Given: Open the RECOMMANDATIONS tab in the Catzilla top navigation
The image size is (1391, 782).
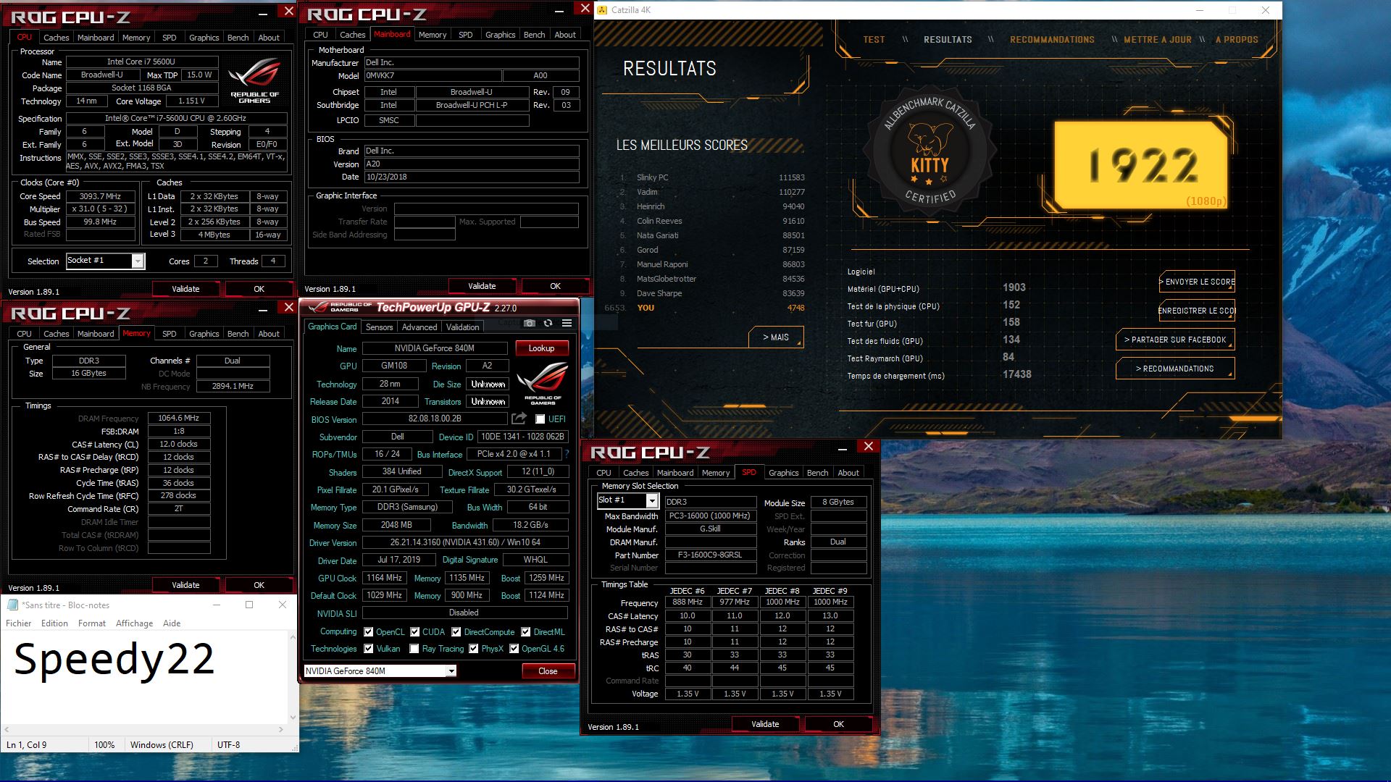Looking at the screenshot, I should click(x=1052, y=40).
